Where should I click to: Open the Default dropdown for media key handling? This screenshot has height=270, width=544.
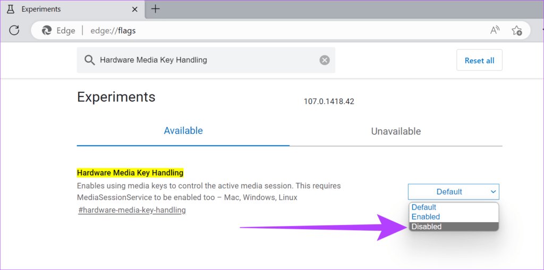(x=454, y=191)
